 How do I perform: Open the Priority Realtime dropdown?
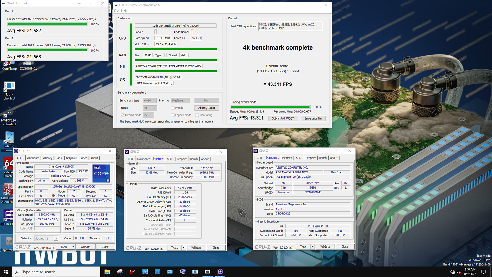tap(180, 101)
